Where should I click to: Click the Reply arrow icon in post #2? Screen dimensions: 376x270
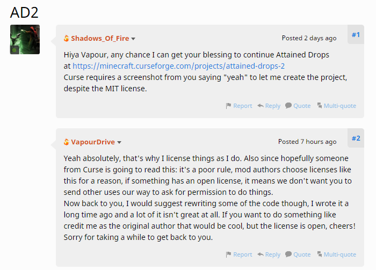coord(260,254)
